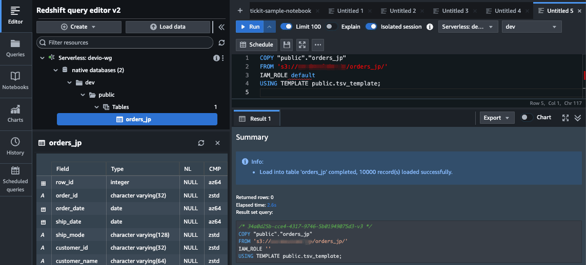Screen dimensions: 586x265
Task: Toggle the Chart view switch
Action: tap(527, 117)
